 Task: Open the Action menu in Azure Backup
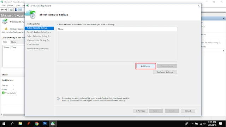point(10,6)
